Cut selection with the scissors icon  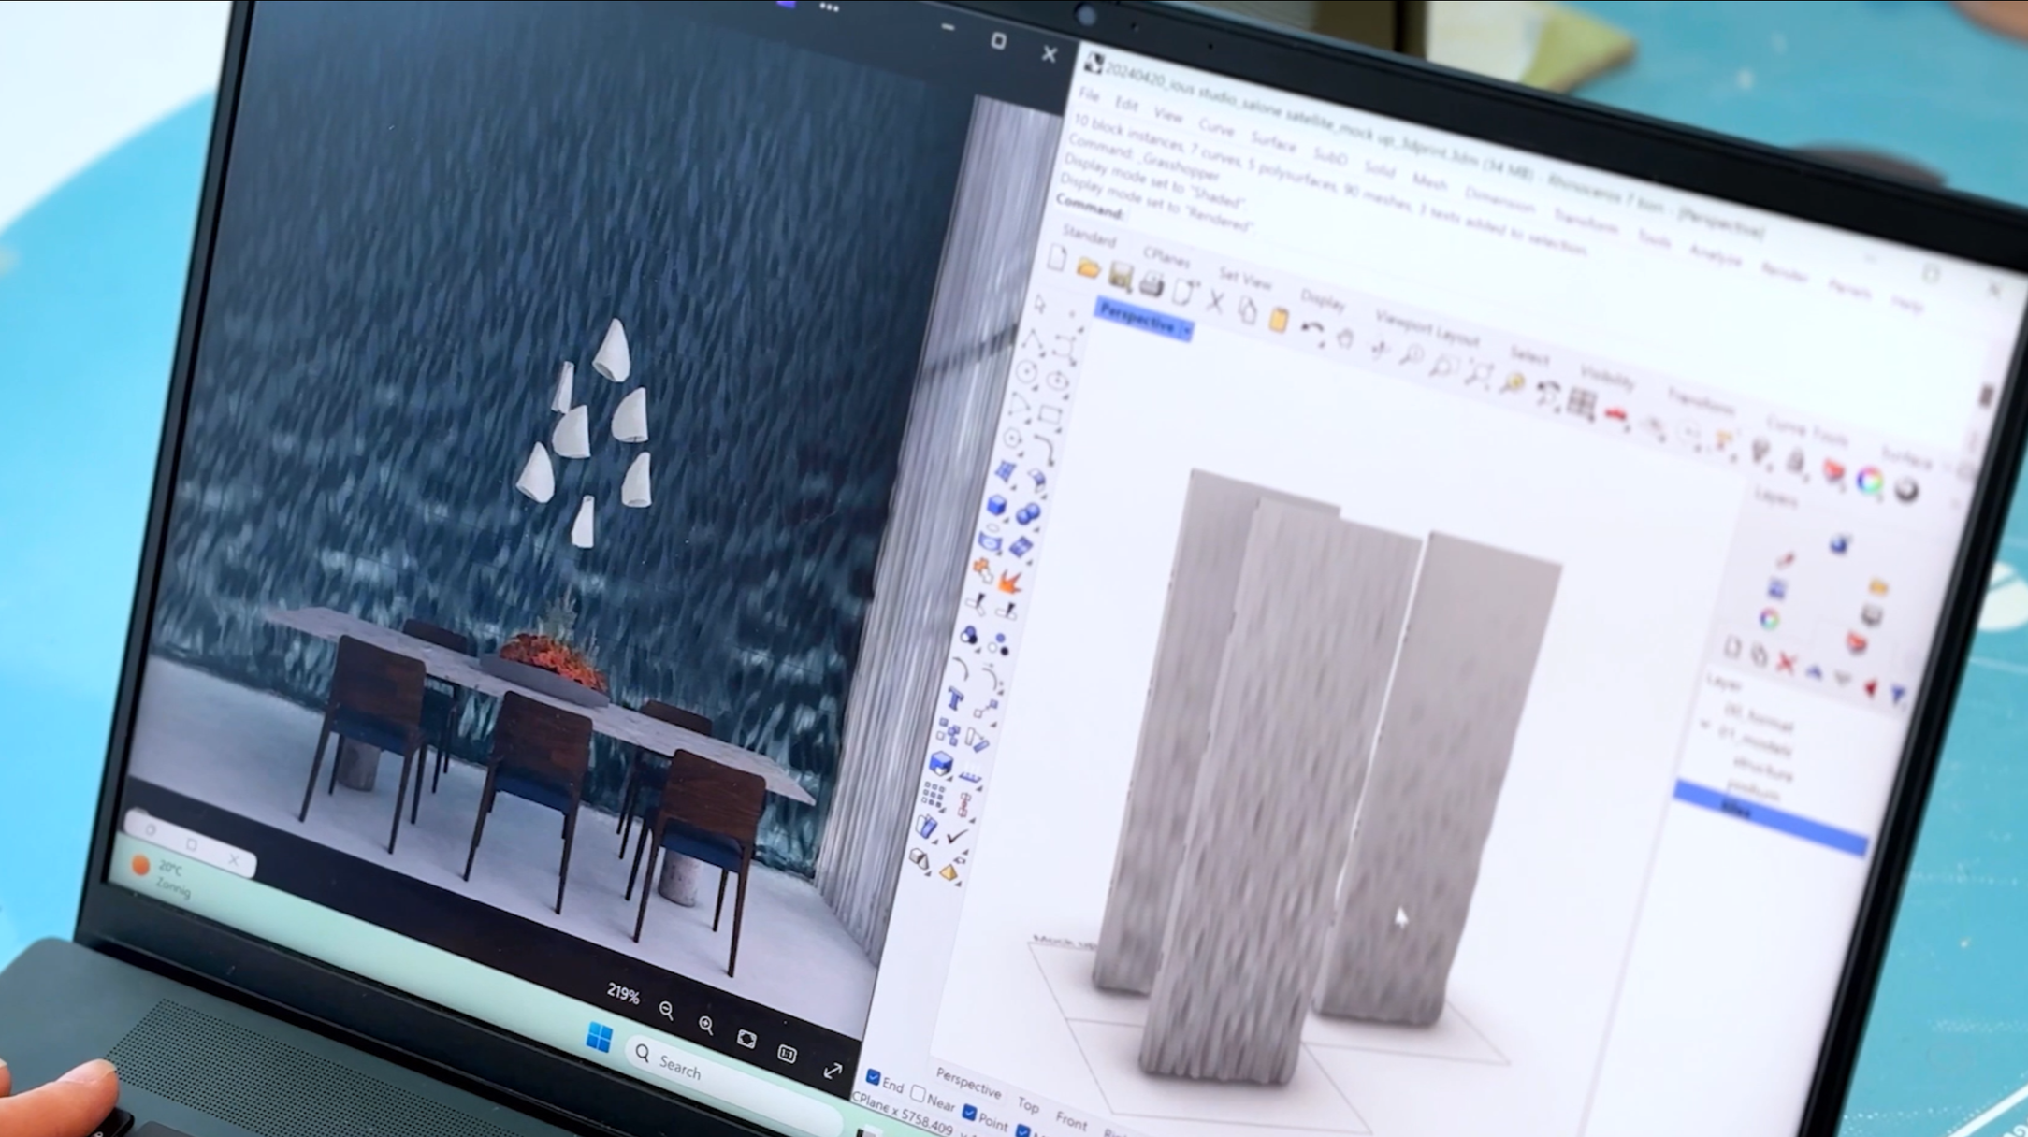point(1215,301)
